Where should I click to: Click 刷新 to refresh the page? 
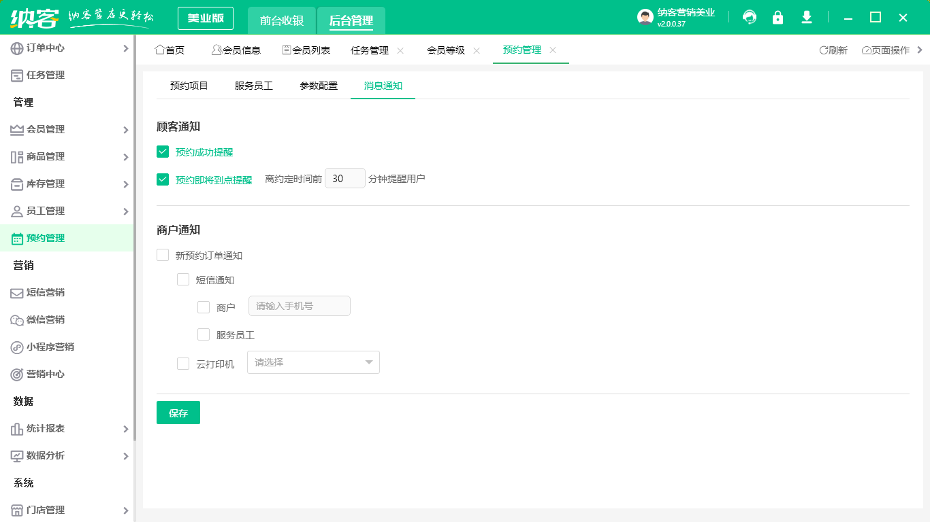(833, 49)
